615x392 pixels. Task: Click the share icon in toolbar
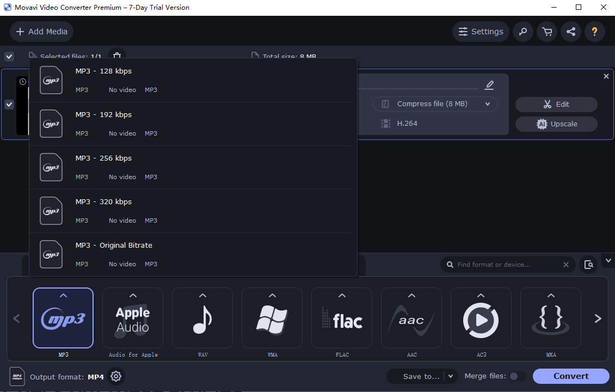point(571,32)
